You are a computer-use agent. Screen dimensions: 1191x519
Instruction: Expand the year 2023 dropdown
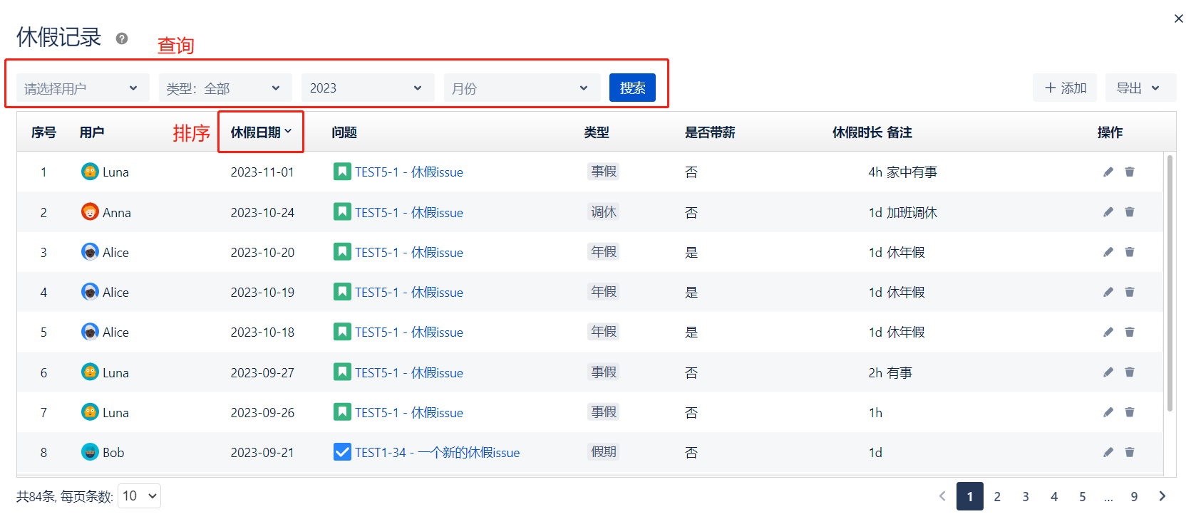click(367, 88)
